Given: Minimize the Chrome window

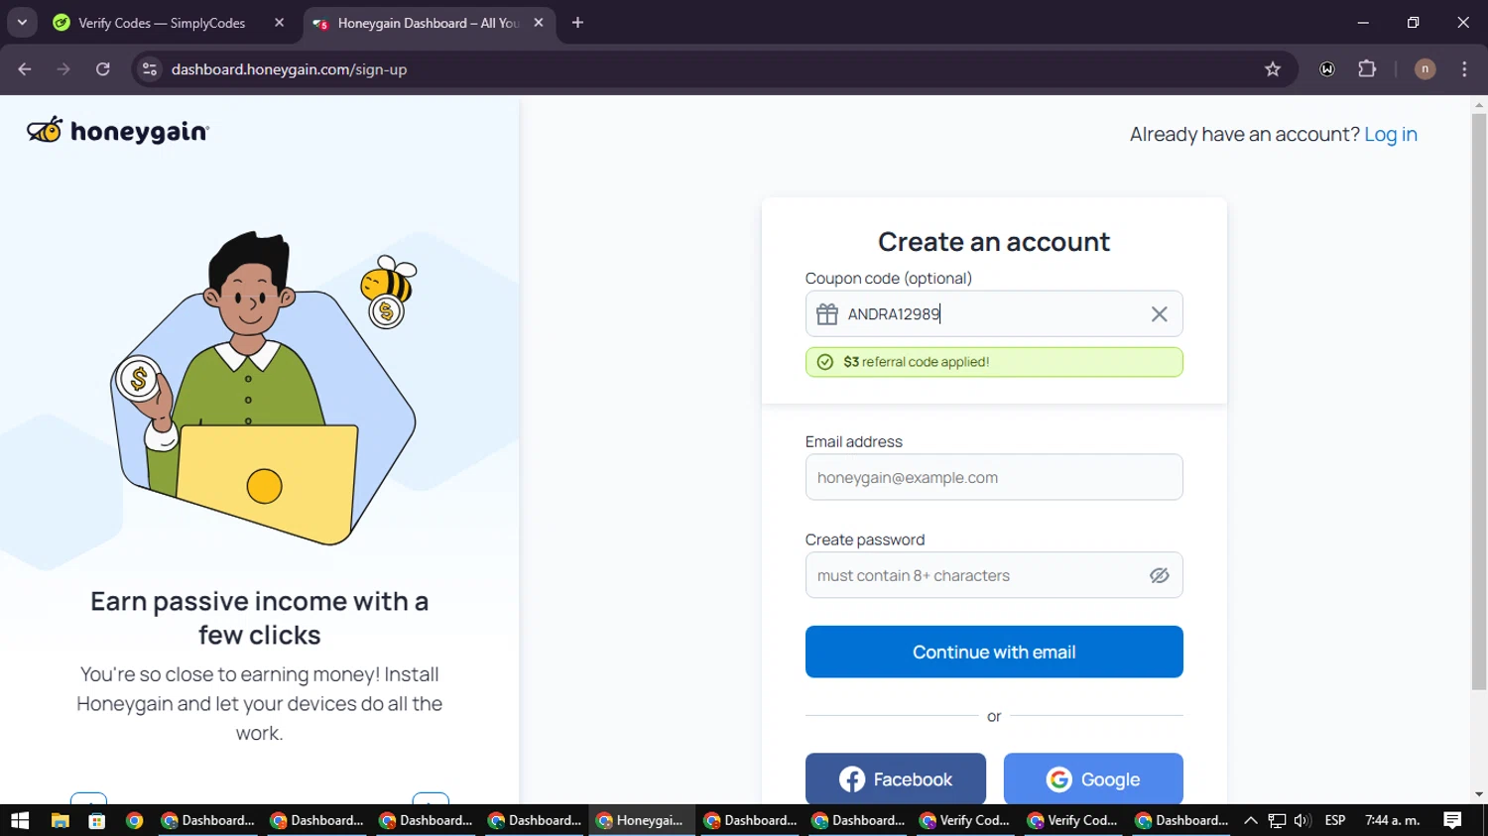Looking at the screenshot, I should (1363, 22).
